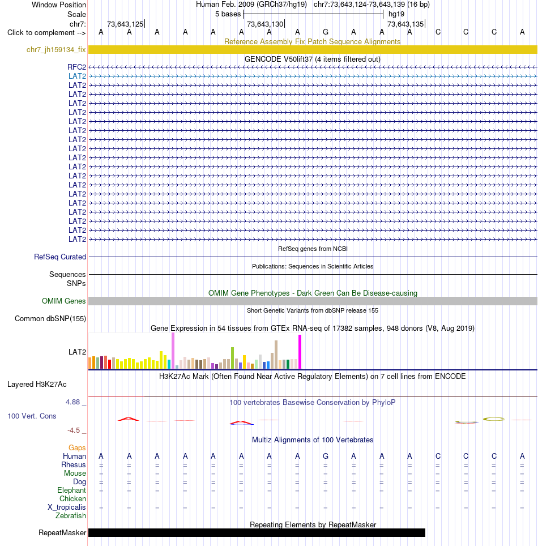538x546 pixels.
Task: Open the Publications: Sequences in Scientific Articles title
Action: pos(313,266)
